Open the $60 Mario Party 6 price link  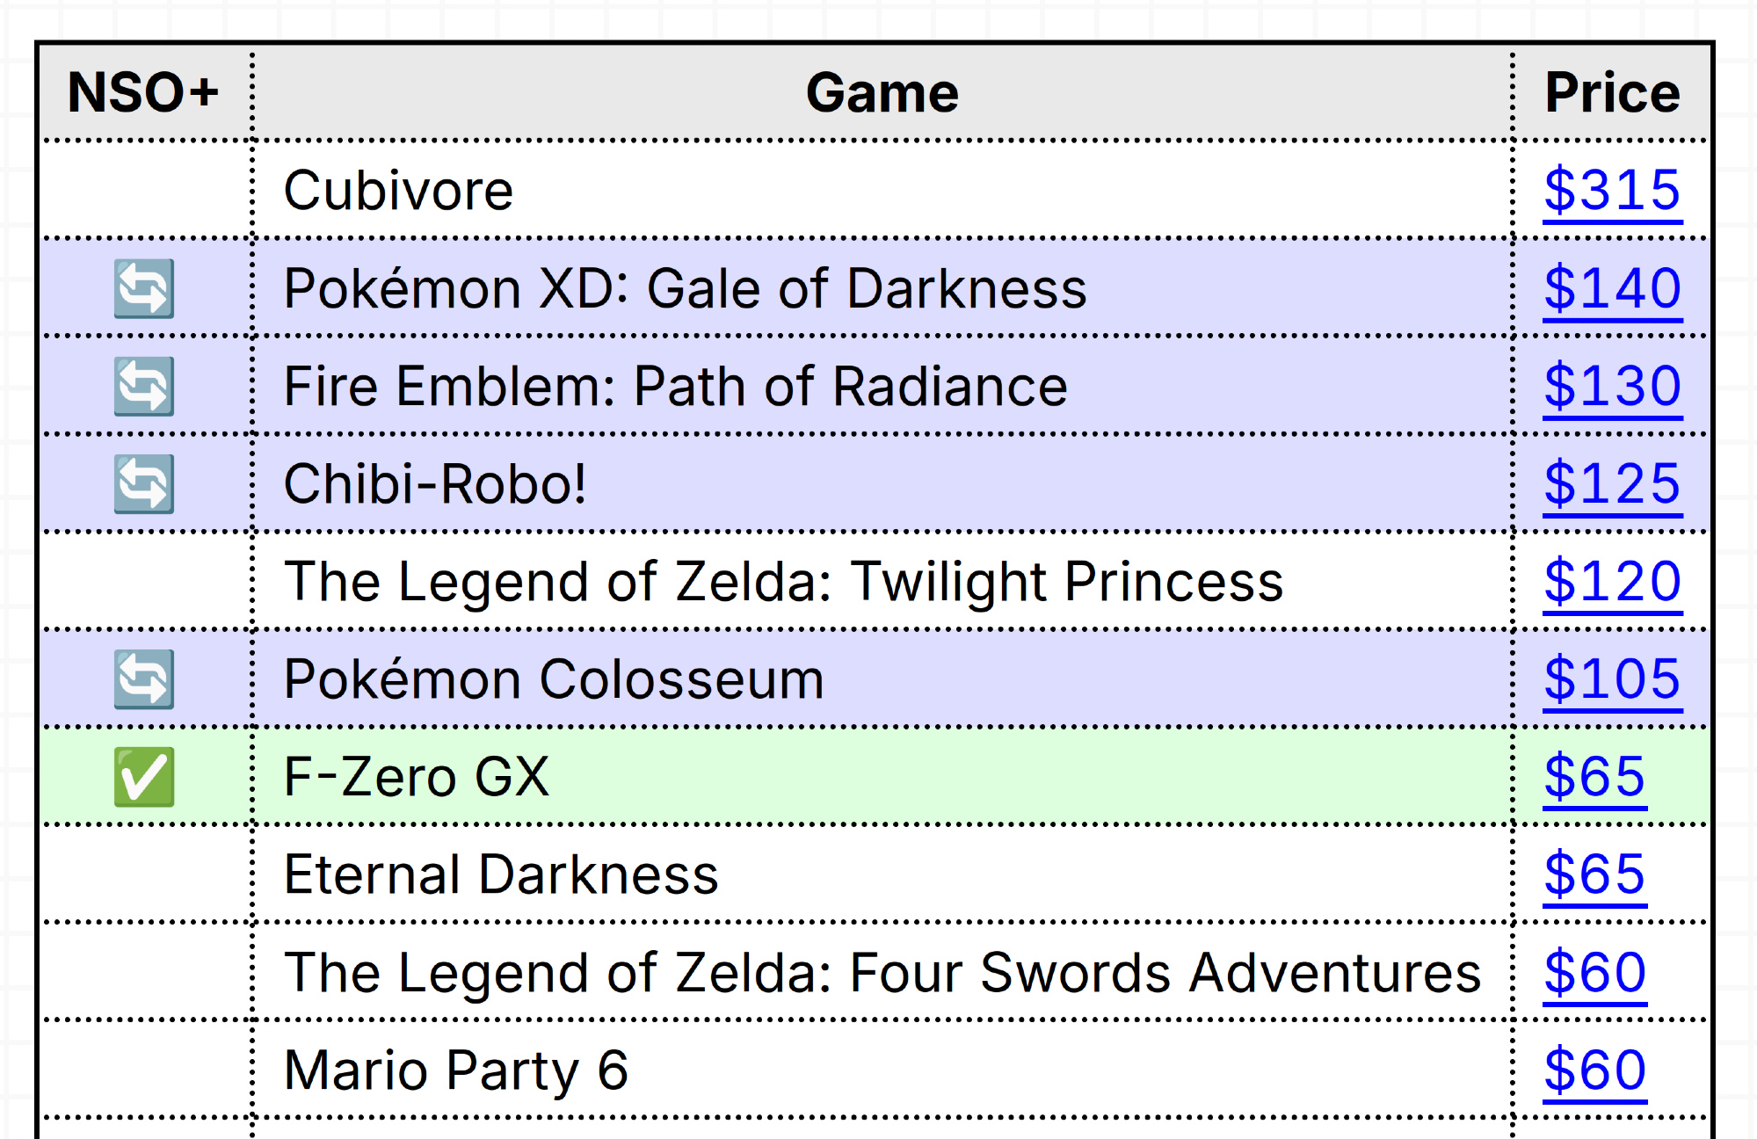pos(1594,1070)
